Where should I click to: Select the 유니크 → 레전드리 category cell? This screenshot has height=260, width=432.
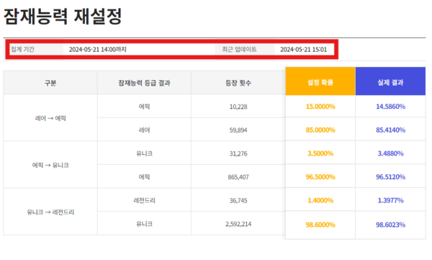pos(50,212)
